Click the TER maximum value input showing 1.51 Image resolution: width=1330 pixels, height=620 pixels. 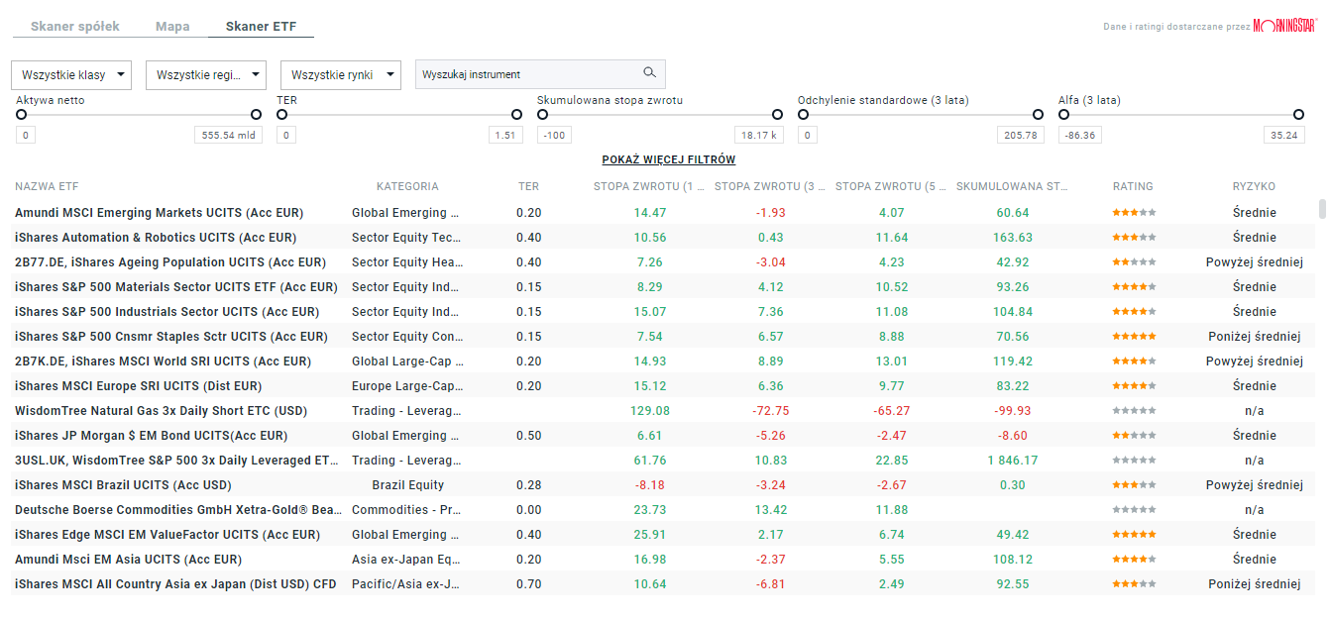[505, 135]
